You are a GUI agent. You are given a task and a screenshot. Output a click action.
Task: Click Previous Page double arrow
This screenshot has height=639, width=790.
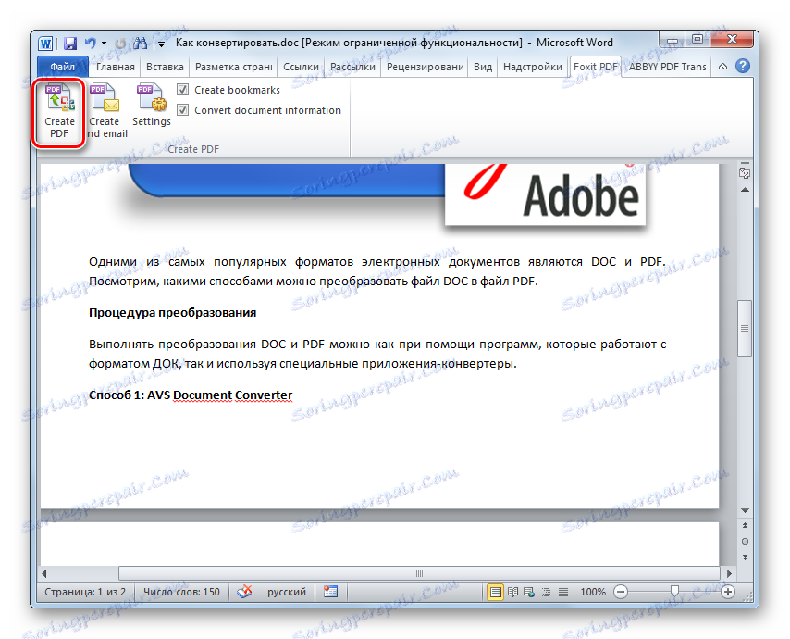click(x=745, y=525)
